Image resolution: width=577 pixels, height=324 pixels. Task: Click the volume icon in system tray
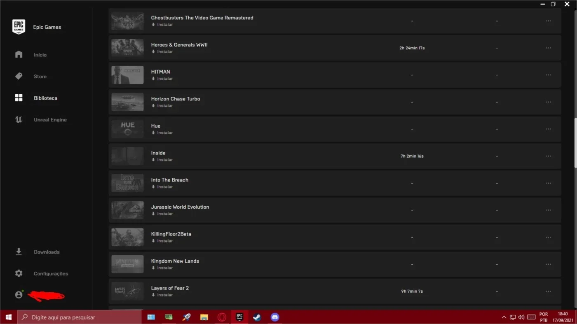(x=521, y=317)
